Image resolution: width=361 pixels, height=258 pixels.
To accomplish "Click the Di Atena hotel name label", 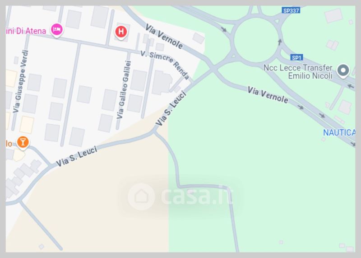I will (26, 31).
